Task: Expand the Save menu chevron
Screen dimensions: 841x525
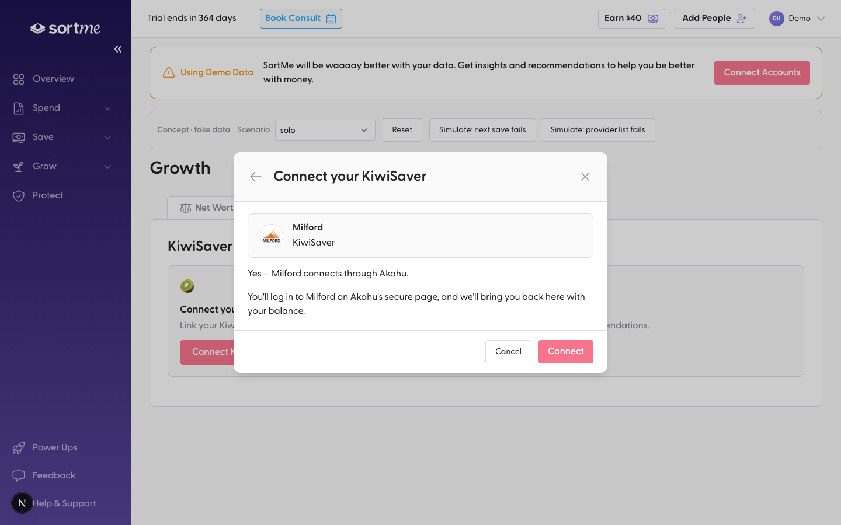Action: point(107,137)
